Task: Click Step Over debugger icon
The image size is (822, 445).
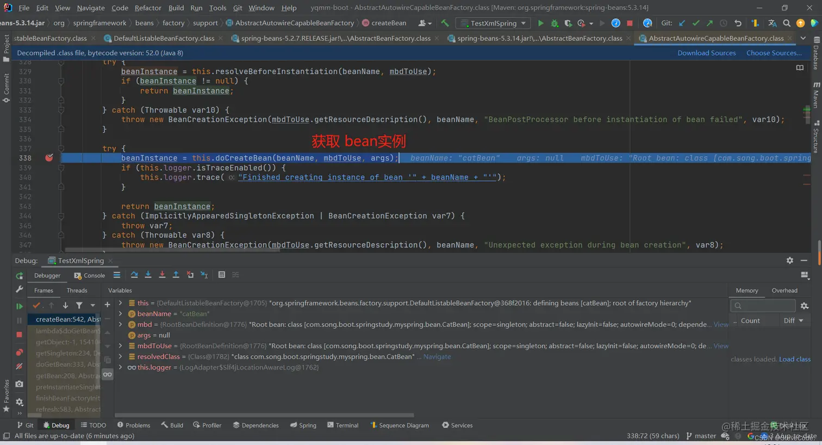Action: point(134,275)
